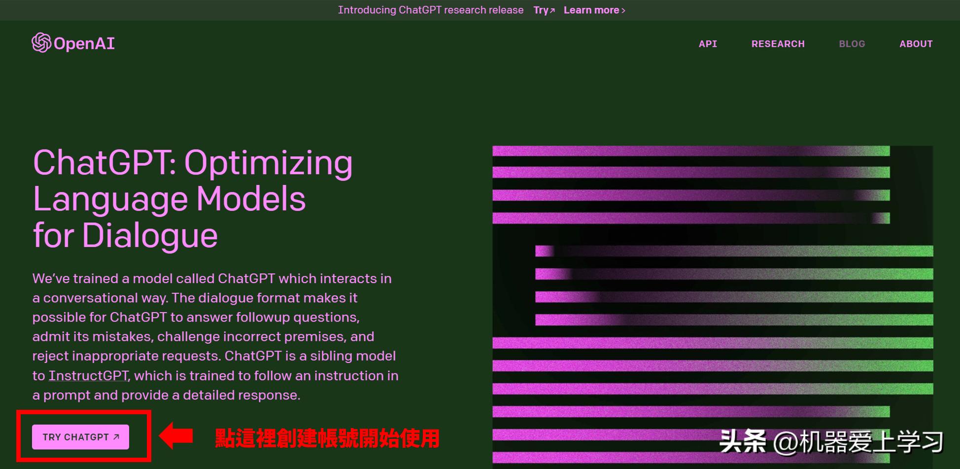The width and height of the screenshot is (960, 469).
Task: Click the TRY CHATGPT button
Action: [x=80, y=437]
